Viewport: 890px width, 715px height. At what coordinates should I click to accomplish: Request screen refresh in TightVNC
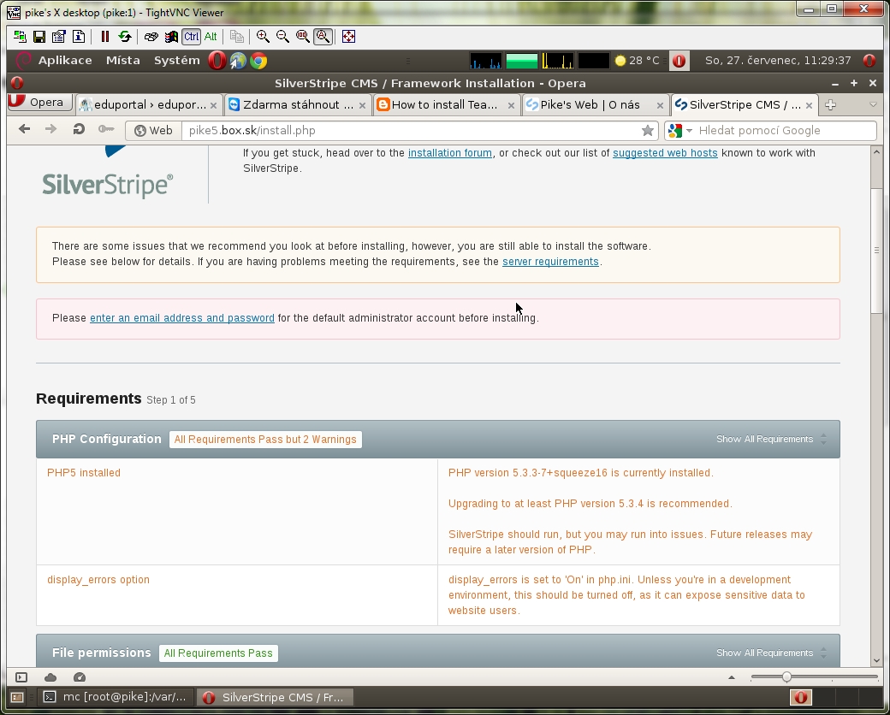pos(125,37)
